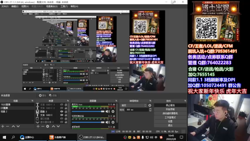Remove selected source with minus icon
This screenshot has height=141, width=250.
[x=43, y=126]
